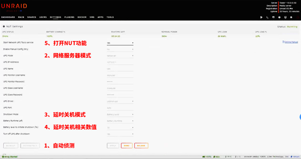
Task: Select the Settings tab
Action: coord(55,17)
